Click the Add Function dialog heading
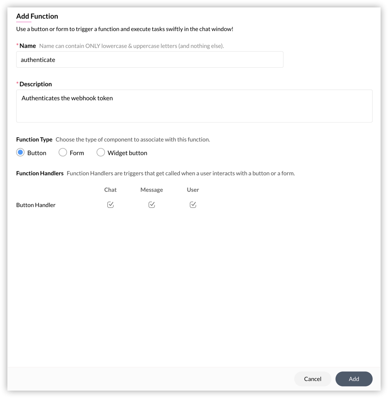Image resolution: width=388 pixels, height=398 pixels. coord(37,16)
